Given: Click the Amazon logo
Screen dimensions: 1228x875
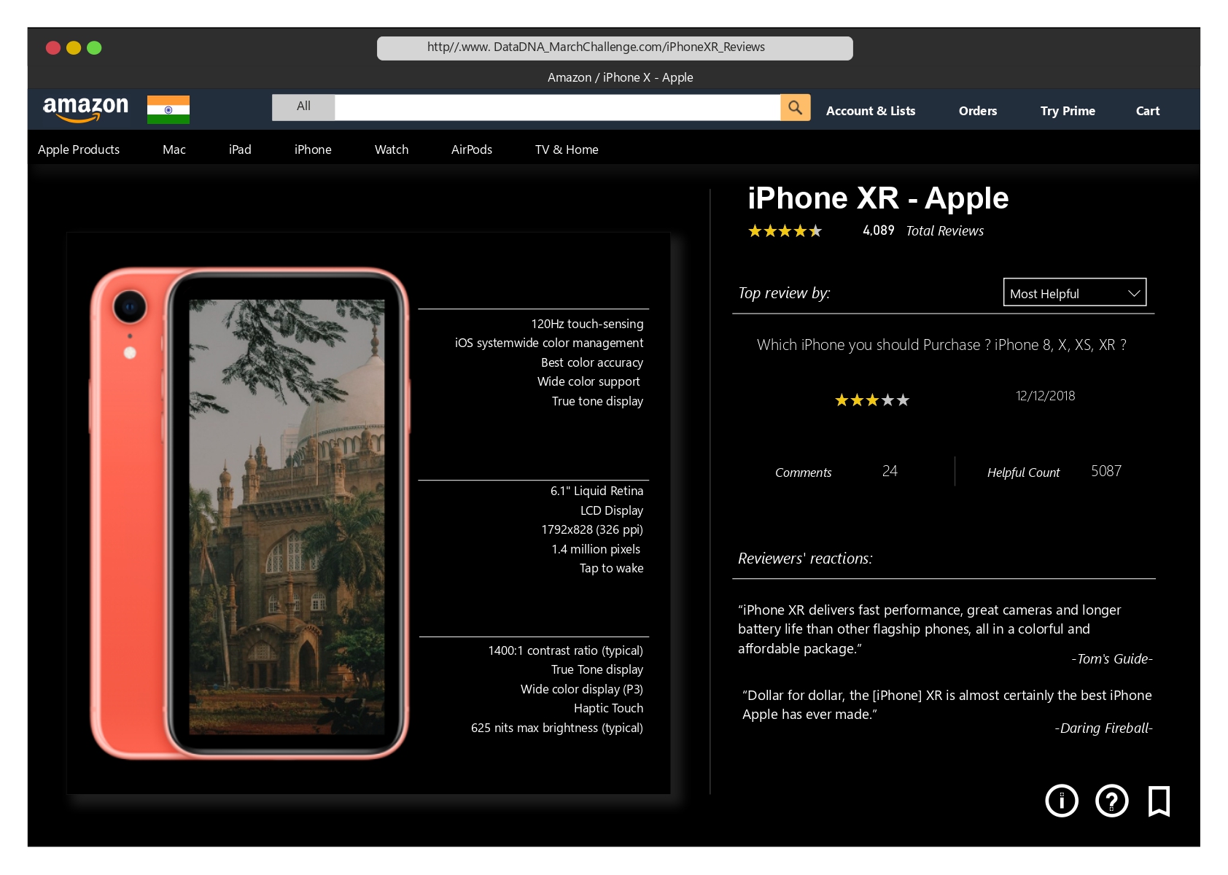Looking at the screenshot, I should click(85, 109).
